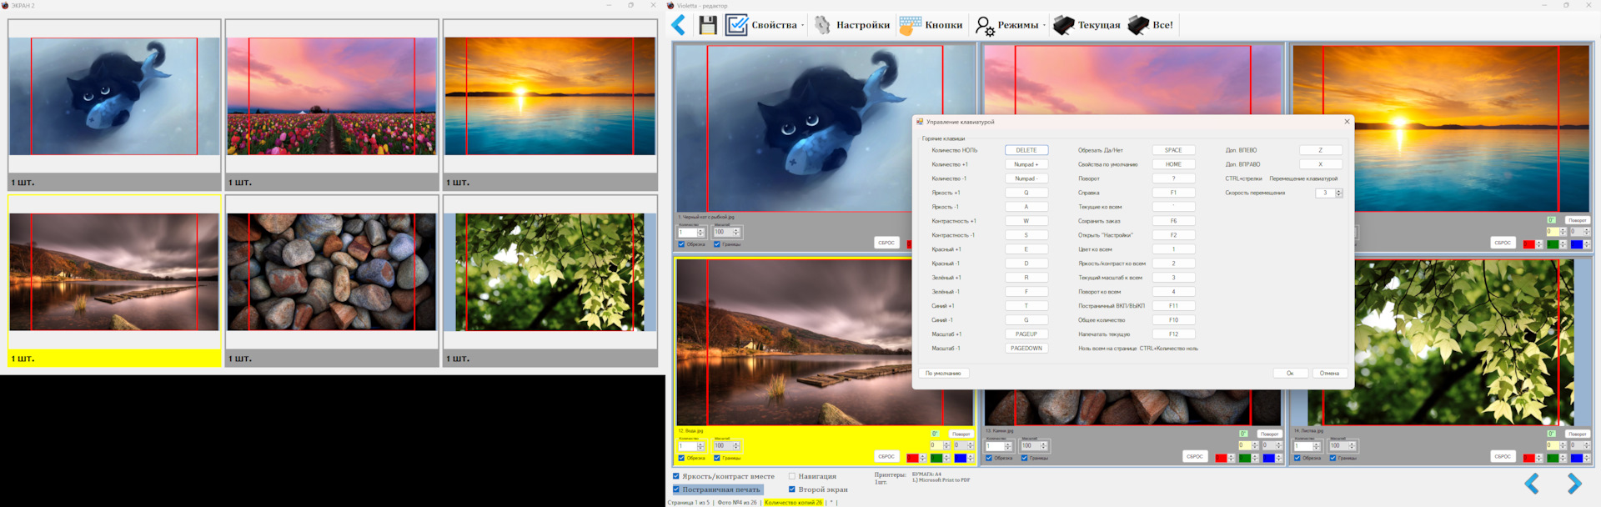Click the DELETE hotkey field for Количество НОЛЬ

(x=1026, y=150)
